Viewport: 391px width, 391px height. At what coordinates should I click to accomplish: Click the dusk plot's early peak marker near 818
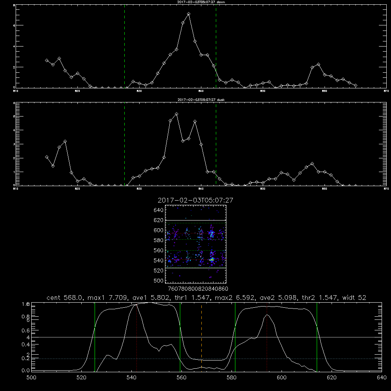[65, 142]
